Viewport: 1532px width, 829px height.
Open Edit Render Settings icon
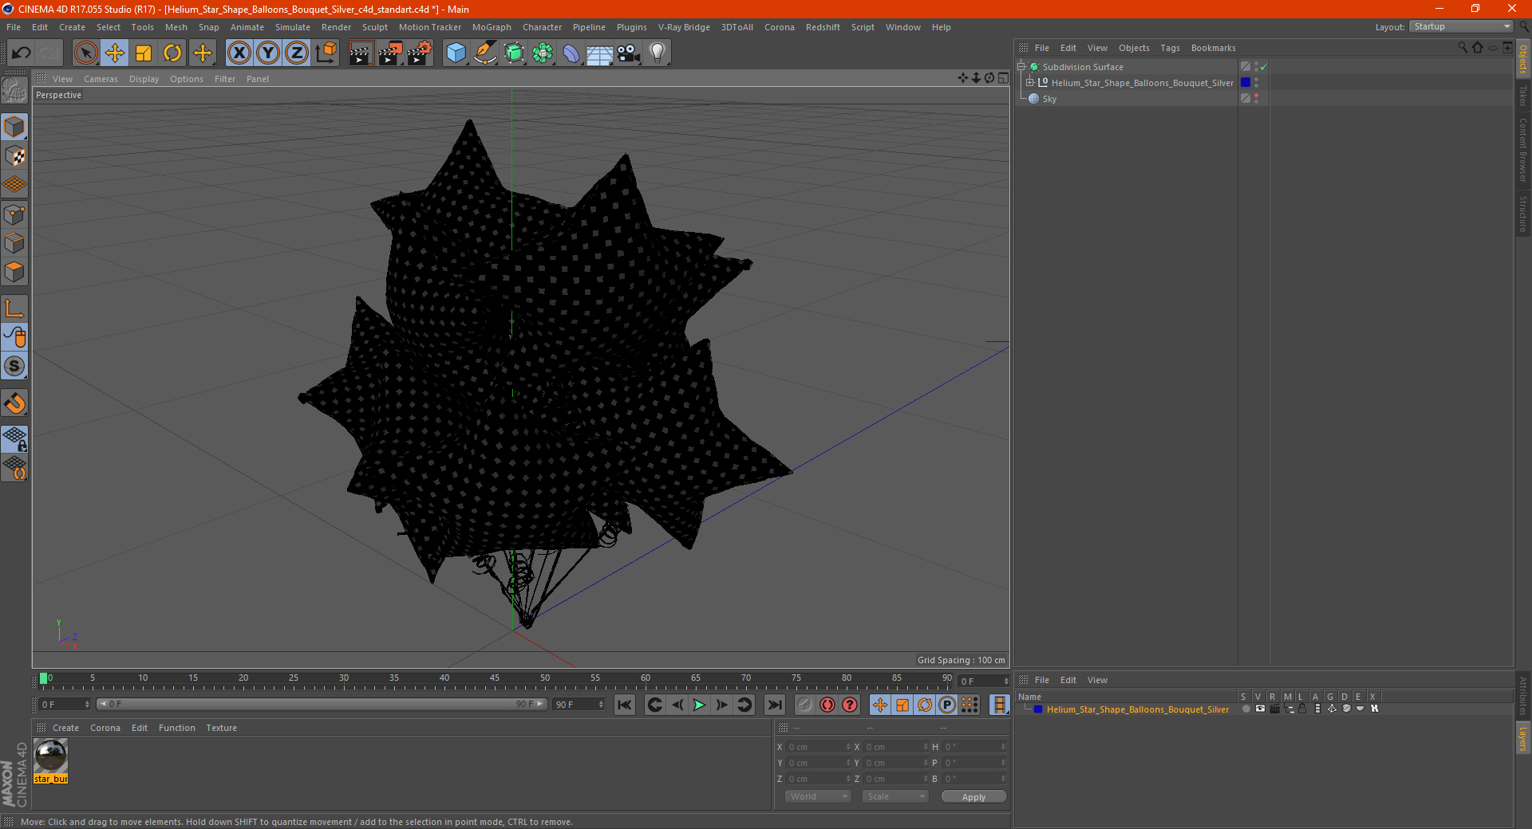pos(420,53)
